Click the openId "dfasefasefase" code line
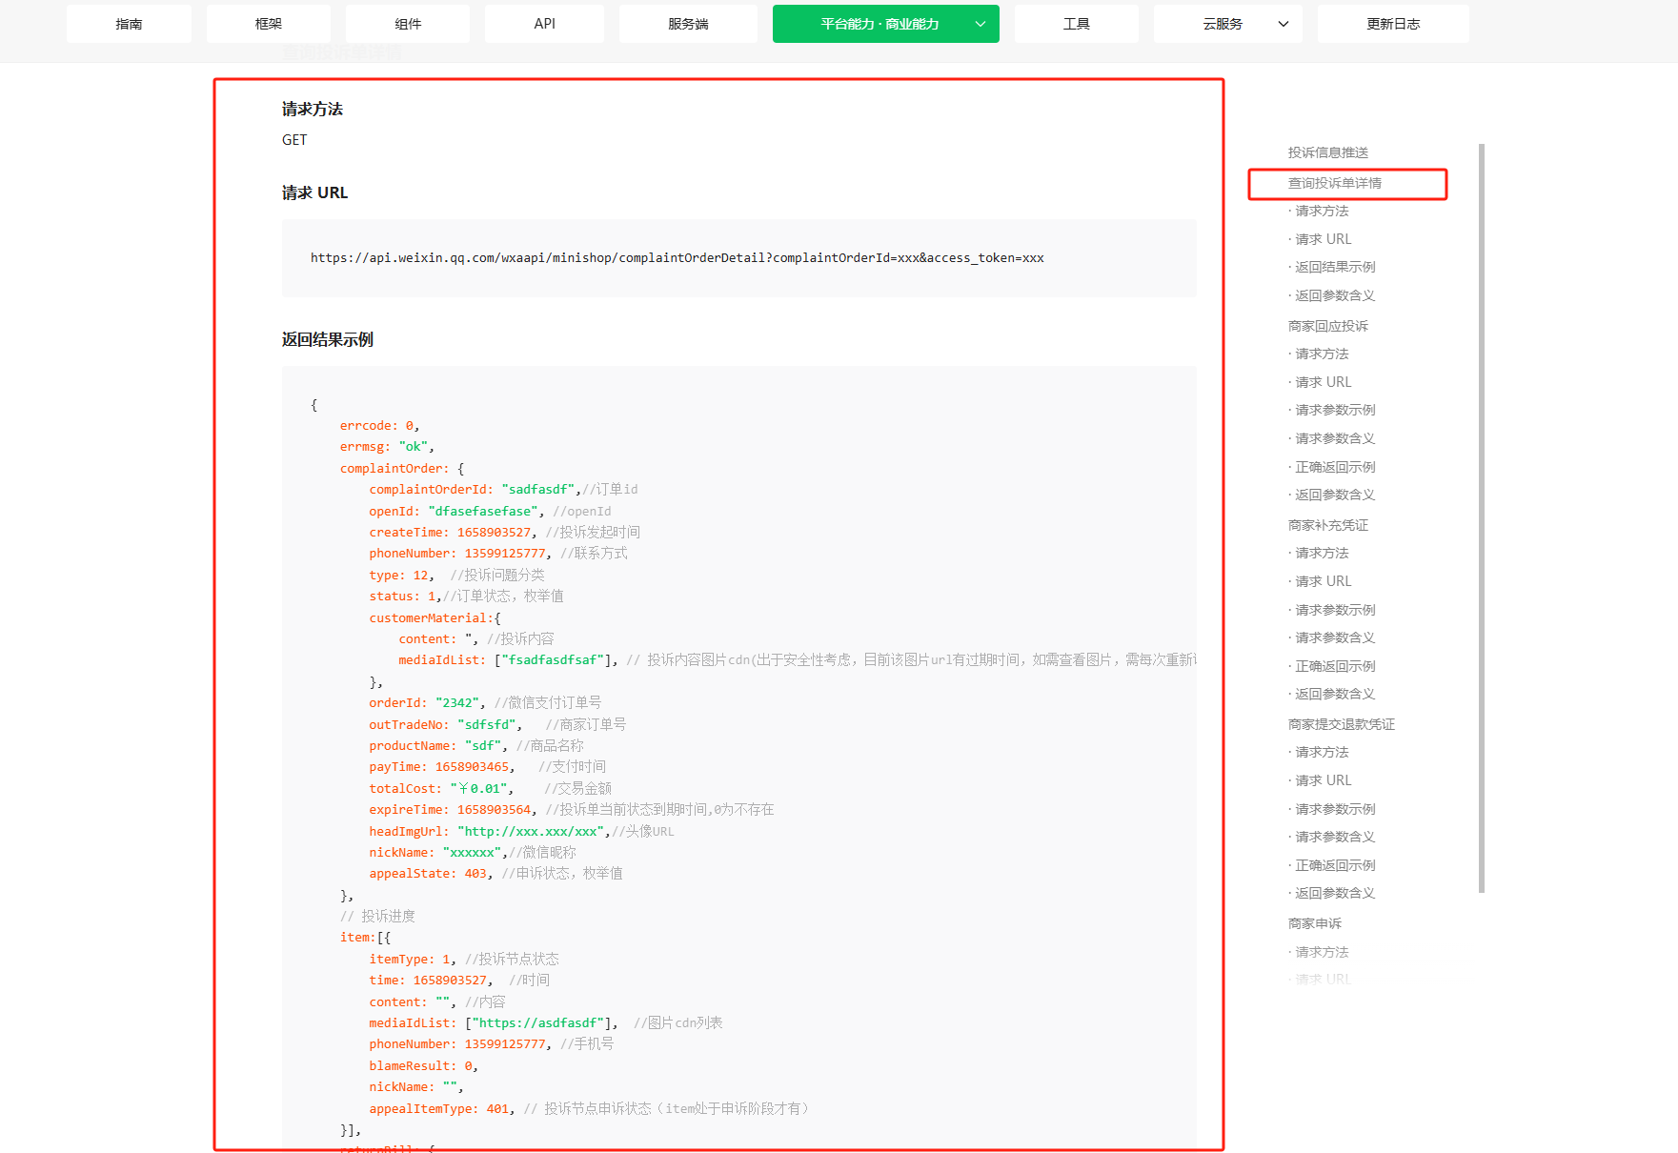The image size is (1678, 1153). [491, 512]
